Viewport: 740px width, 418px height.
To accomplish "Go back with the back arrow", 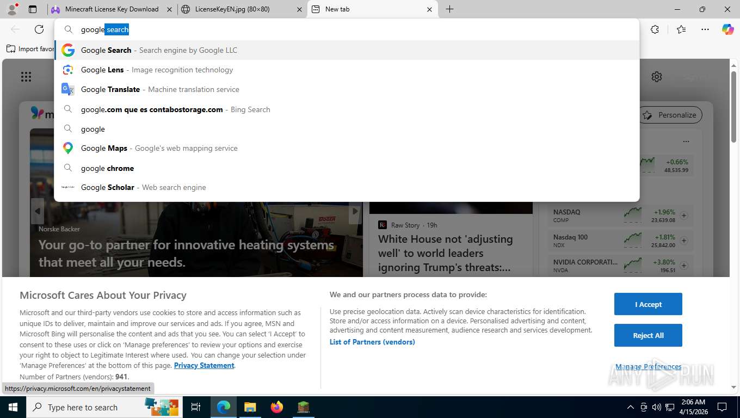I will [x=15, y=29].
